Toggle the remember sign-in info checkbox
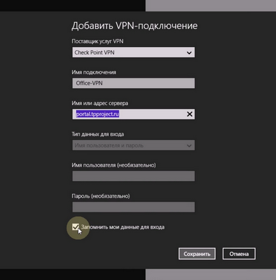 75,227
